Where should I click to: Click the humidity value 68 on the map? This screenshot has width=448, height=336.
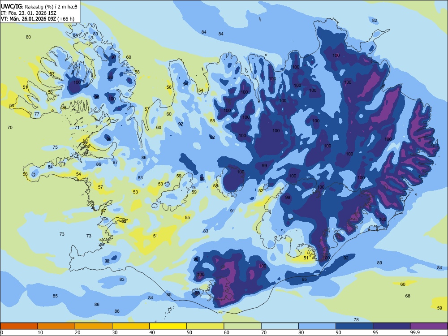coord(408,296)
